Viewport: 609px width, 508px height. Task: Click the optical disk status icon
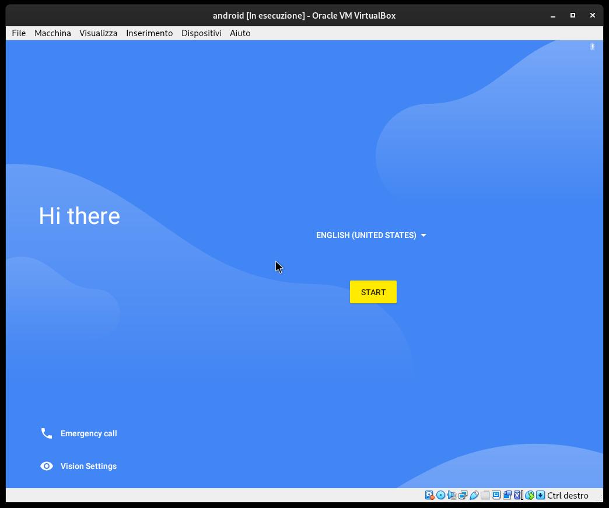(440, 495)
